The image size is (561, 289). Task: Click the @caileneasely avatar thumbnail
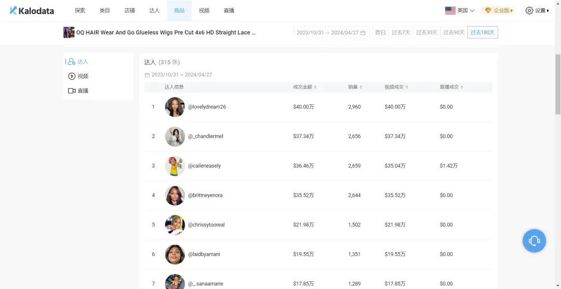(x=175, y=166)
